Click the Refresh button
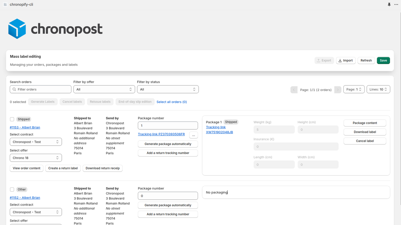The height and width of the screenshot is (225, 401). (x=366, y=60)
